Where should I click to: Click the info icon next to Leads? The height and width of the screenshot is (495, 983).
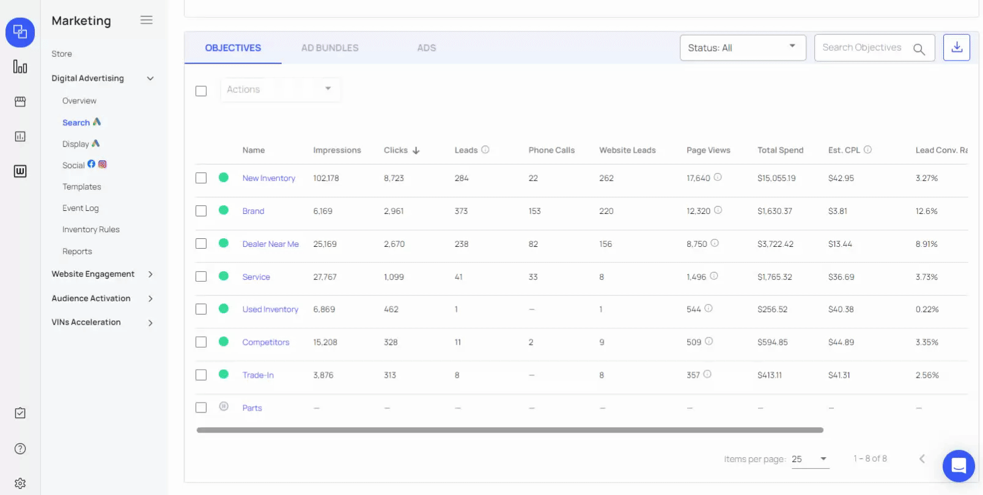point(485,150)
